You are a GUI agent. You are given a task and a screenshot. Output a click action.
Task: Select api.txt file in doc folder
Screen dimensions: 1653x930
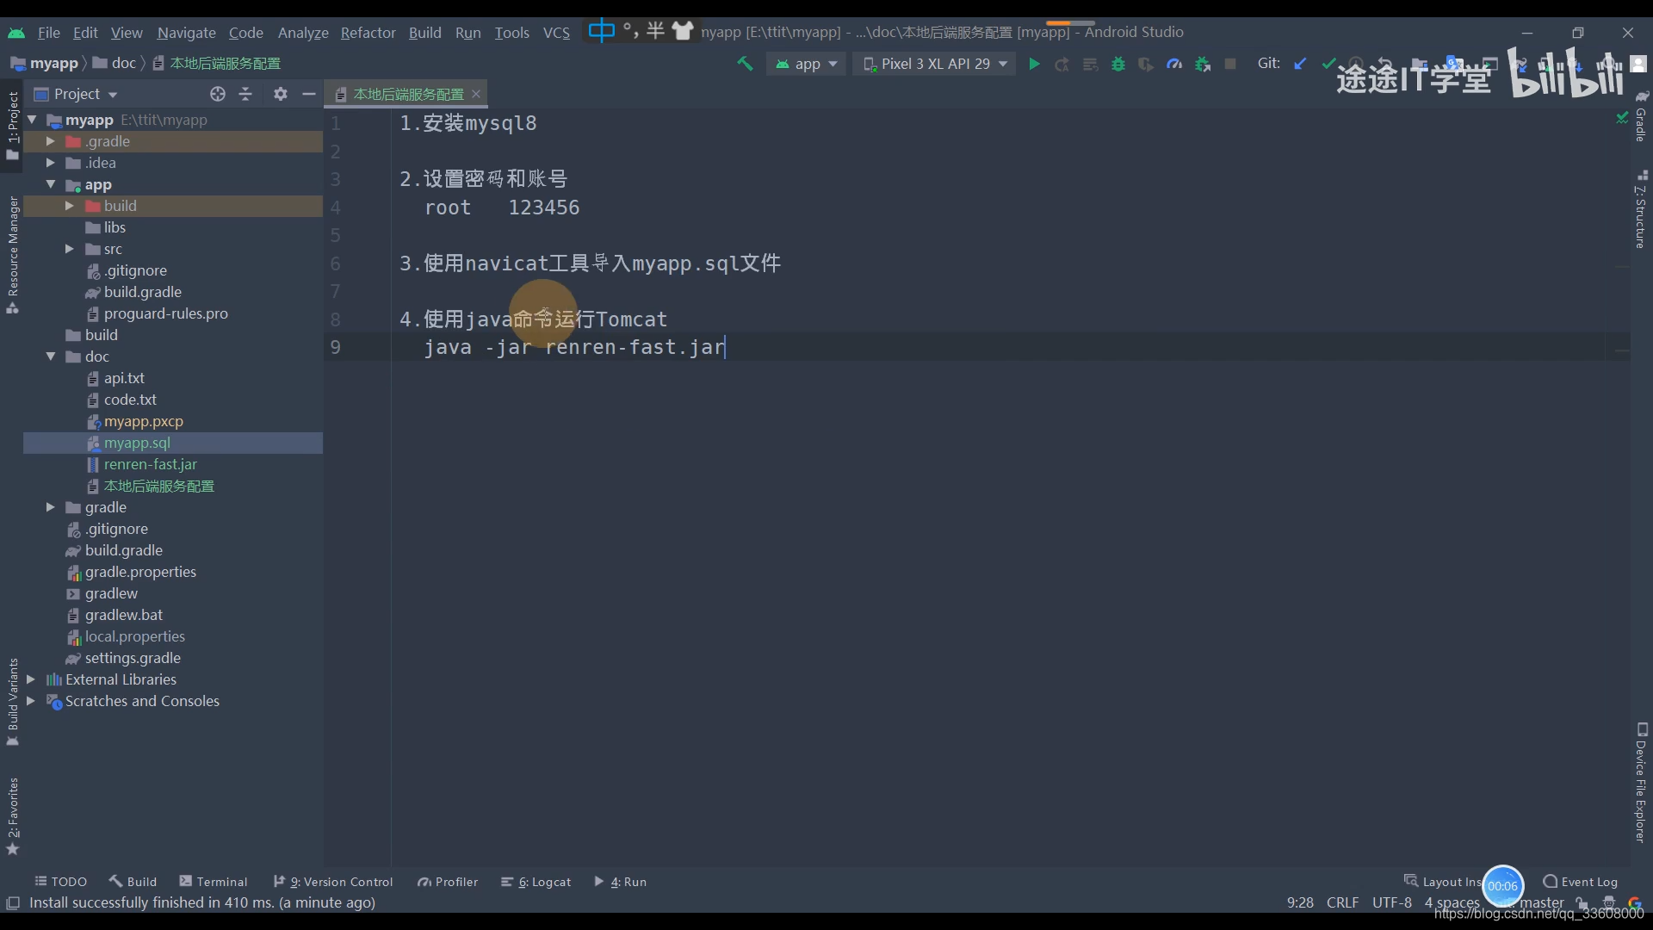(x=124, y=378)
